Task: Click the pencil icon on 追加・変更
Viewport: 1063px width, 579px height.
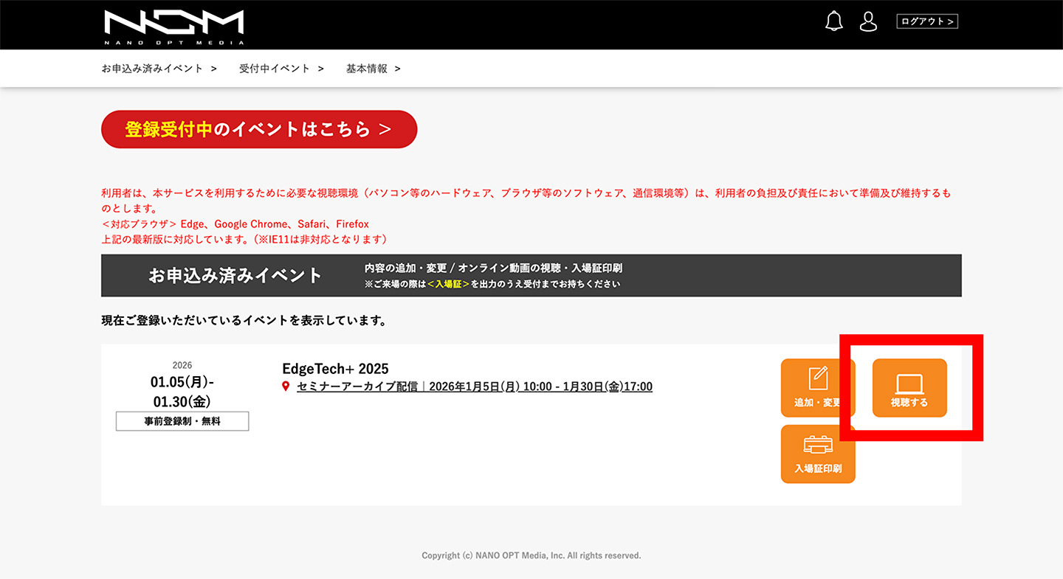Action: (818, 378)
